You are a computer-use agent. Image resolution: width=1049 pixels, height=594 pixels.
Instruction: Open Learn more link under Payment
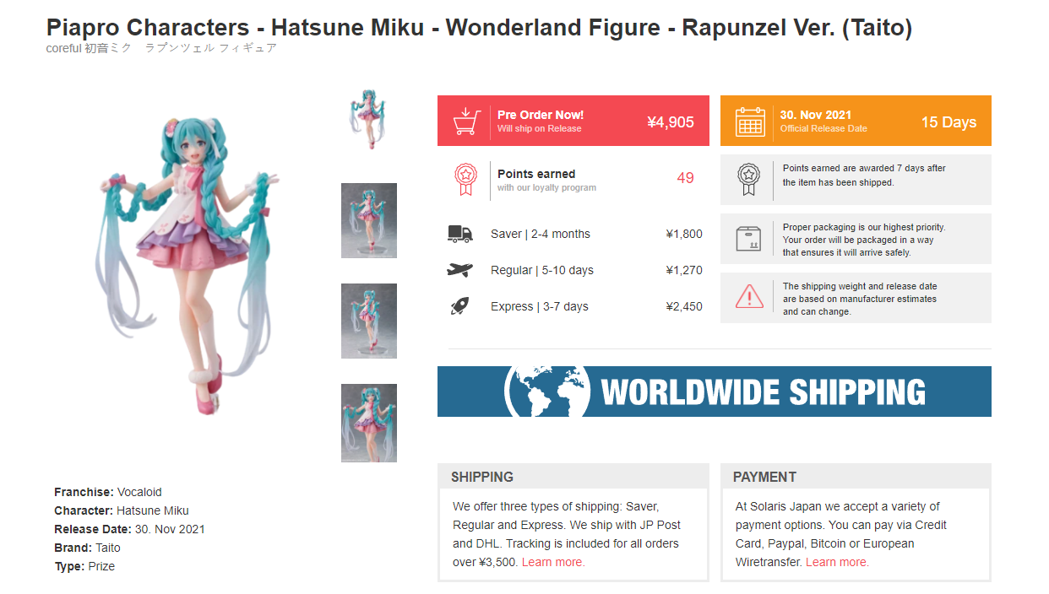click(837, 562)
